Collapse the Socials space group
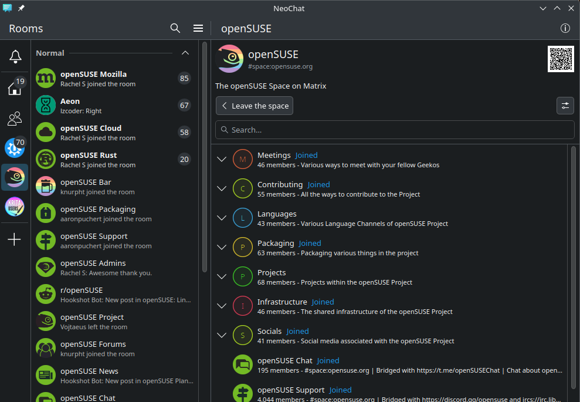 [x=221, y=335]
